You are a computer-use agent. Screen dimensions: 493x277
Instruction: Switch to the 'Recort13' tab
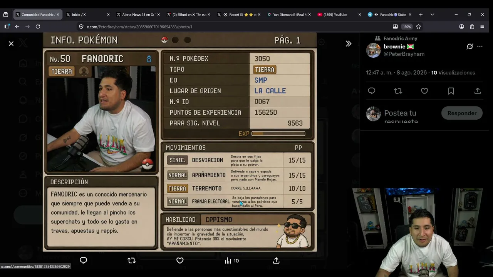pyautogui.click(x=240, y=15)
